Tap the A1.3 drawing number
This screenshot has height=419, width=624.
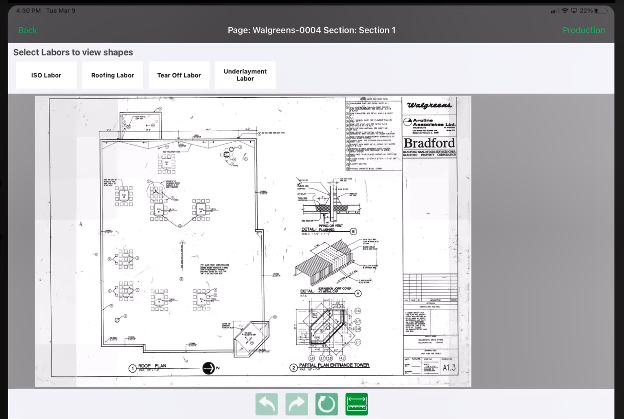(x=449, y=368)
